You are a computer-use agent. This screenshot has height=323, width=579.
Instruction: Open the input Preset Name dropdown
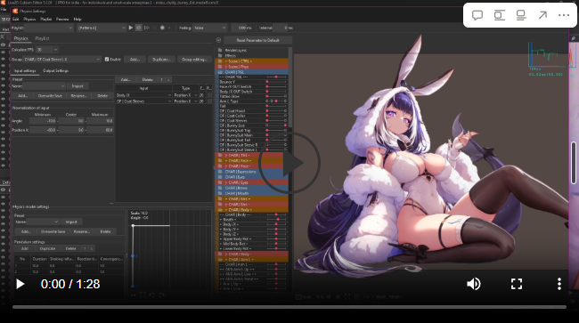(44, 86)
